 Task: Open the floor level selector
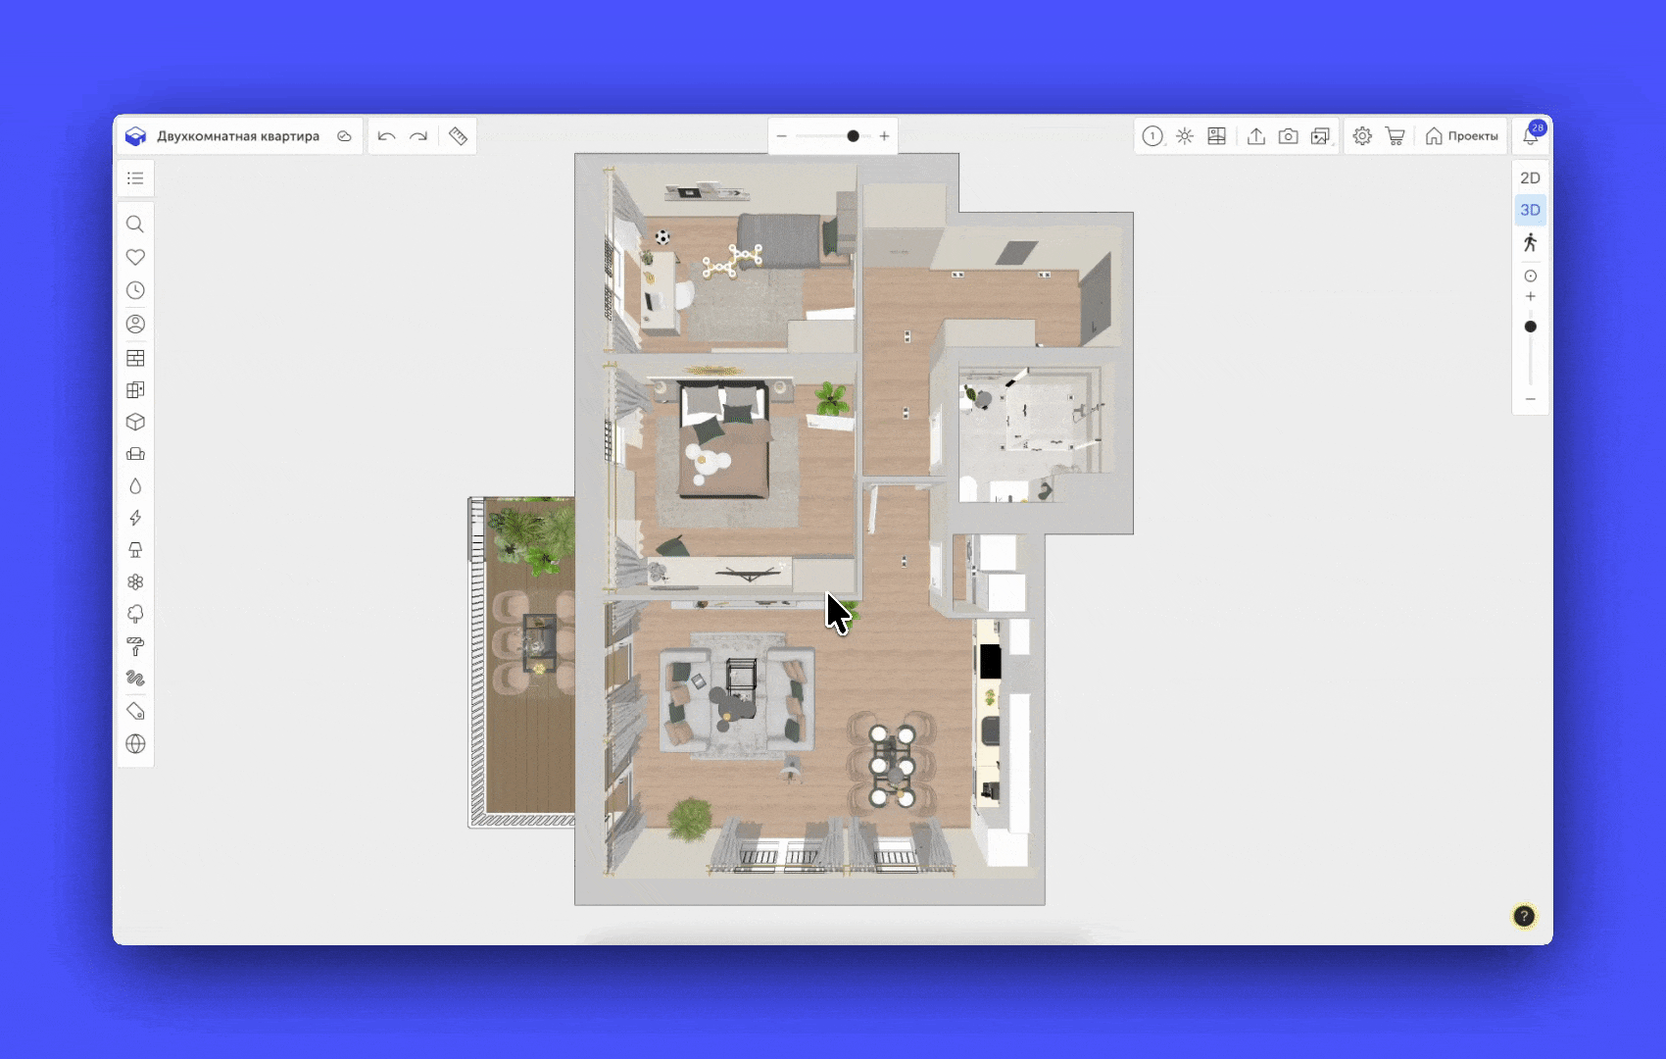(1152, 136)
